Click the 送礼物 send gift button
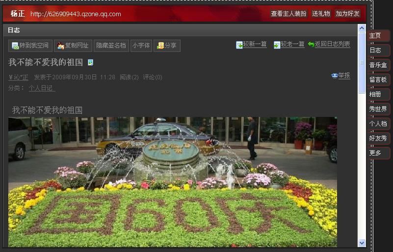This screenshot has width=393, height=252. pyautogui.click(x=321, y=14)
